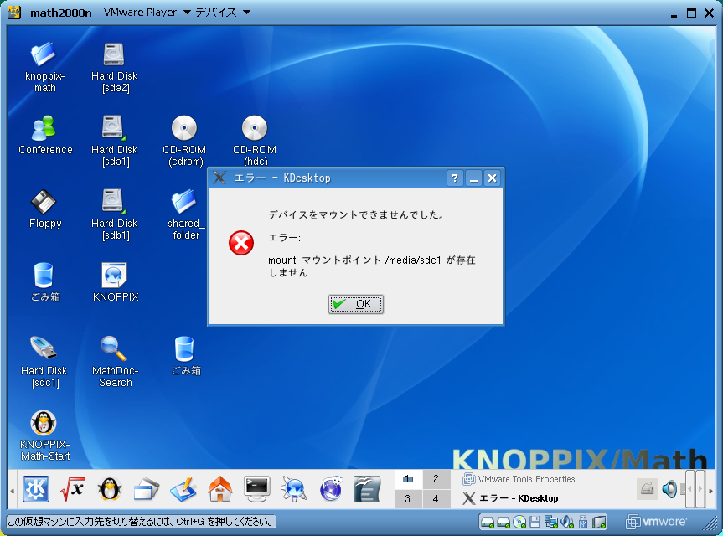
Task: Click the CD-ROM (hdc) desktop icon
Action: point(255,127)
